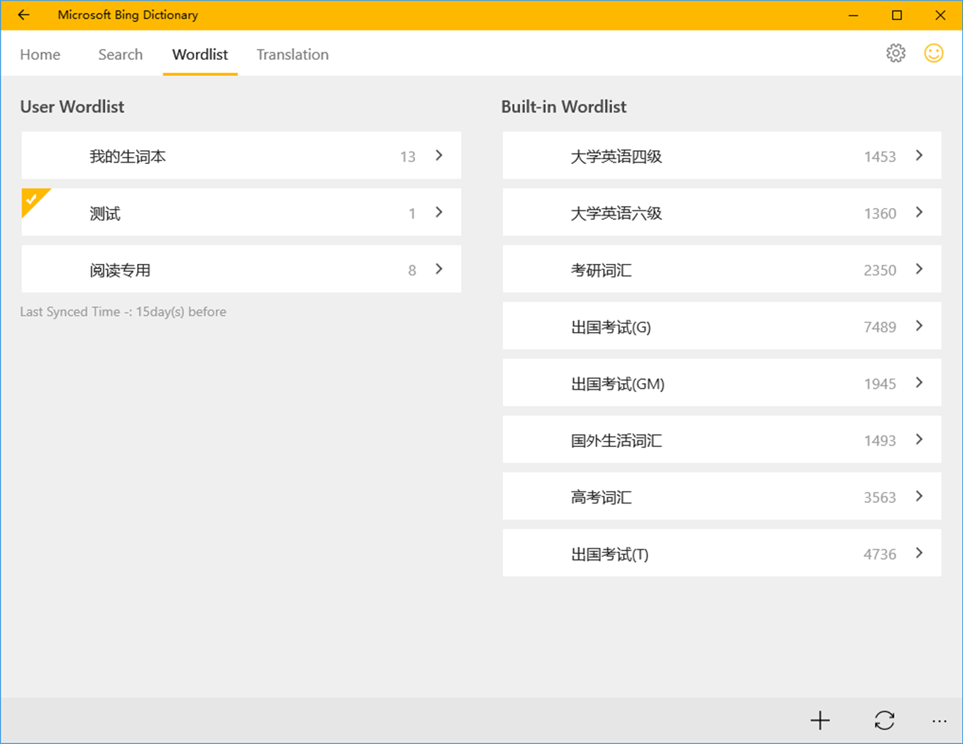This screenshot has width=963, height=744.
Task: Expand 出国考试(T) with its arrow
Action: pos(919,553)
